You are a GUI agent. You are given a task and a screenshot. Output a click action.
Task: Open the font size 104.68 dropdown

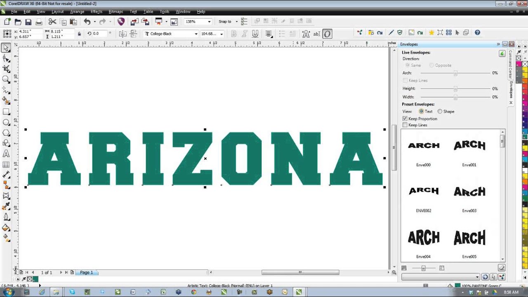click(222, 34)
